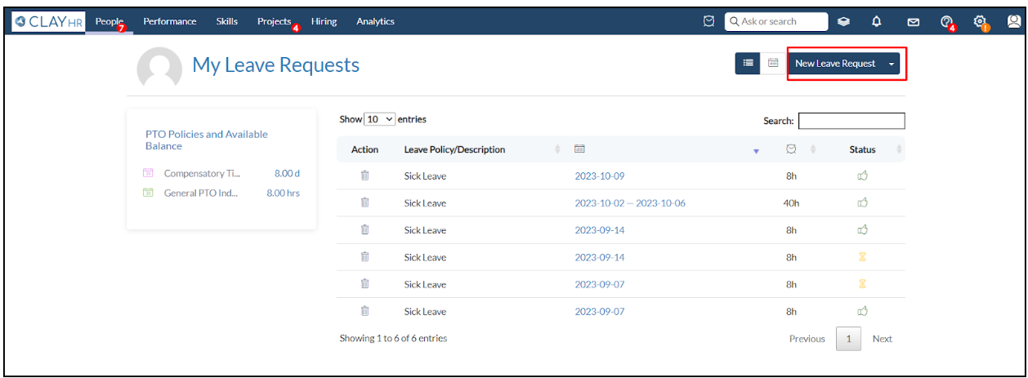Screen dimensions: 1028x378
Task: Open the notifications bell
Action: pyautogui.click(x=877, y=22)
